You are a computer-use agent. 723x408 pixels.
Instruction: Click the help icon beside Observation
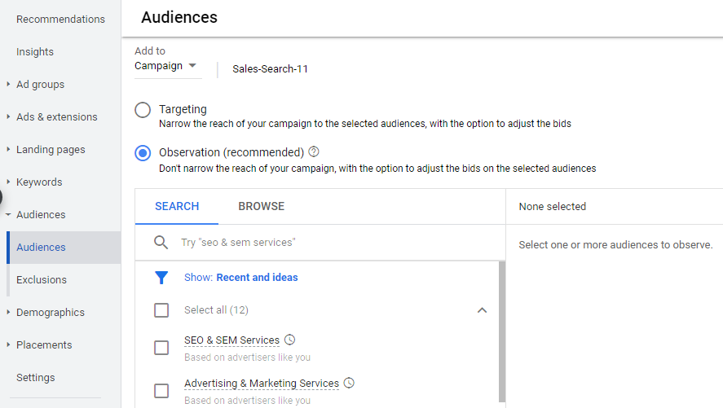tap(314, 151)
